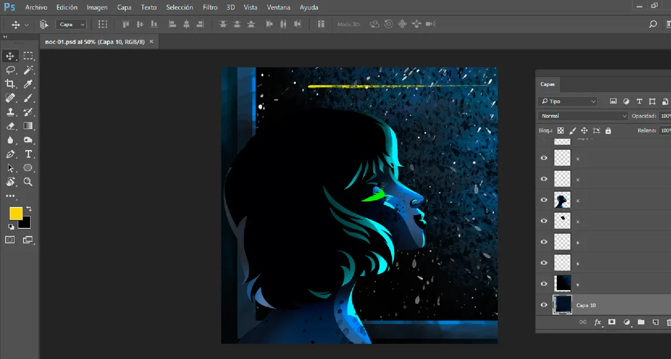
Task: Change screen mode button in toolbox
Action: pos(28,240)
